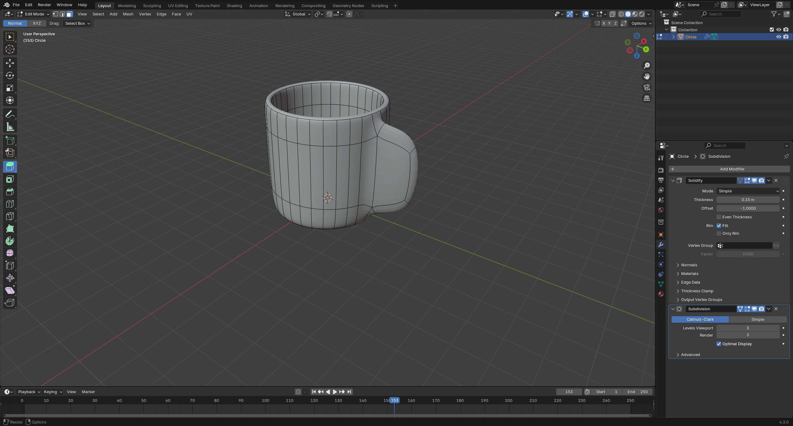
Task: Choose Catmull-Clark subdivision type
Action: pos(700,319)
